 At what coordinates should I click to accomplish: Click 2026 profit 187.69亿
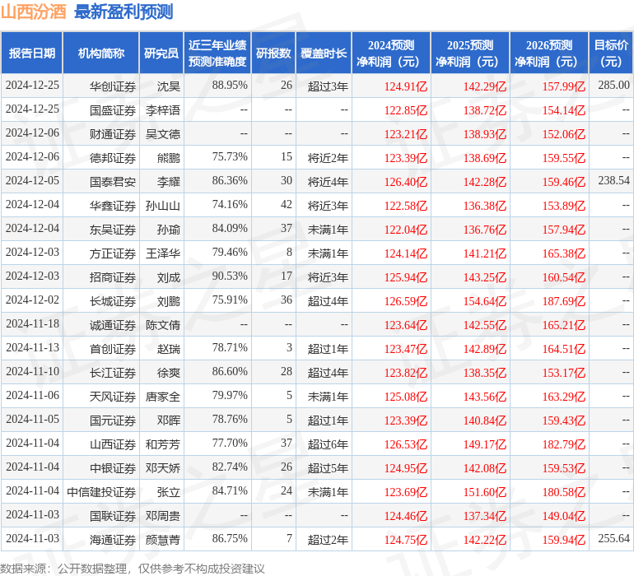click(x=564, y=301)
